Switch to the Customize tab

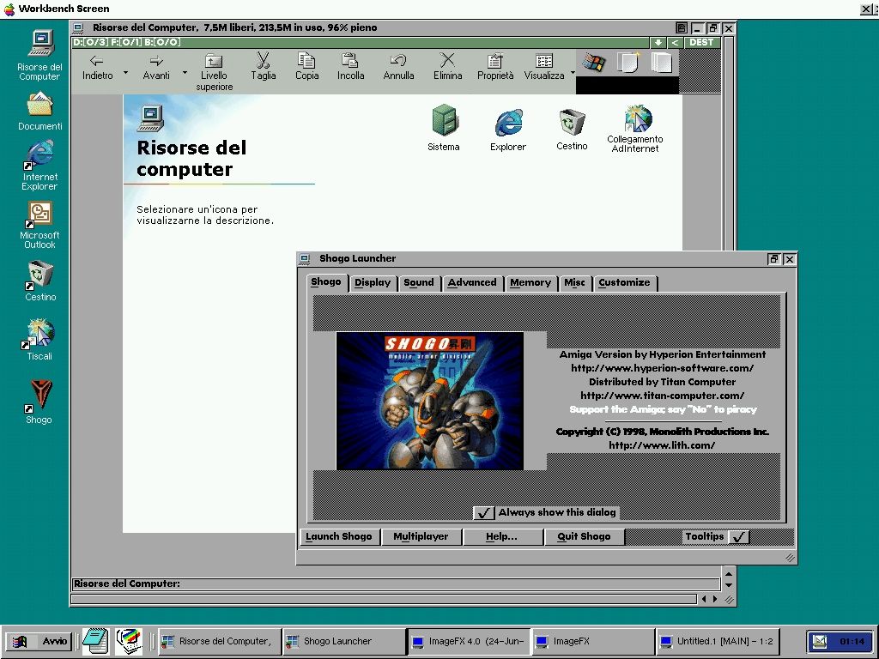[625, 283]
